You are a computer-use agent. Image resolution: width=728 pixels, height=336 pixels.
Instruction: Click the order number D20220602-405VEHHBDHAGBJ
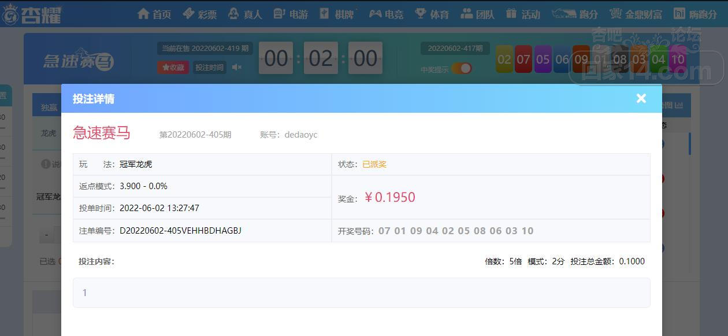180,231
